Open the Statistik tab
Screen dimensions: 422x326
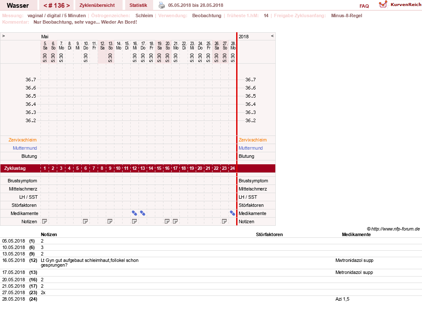[139, 6]
